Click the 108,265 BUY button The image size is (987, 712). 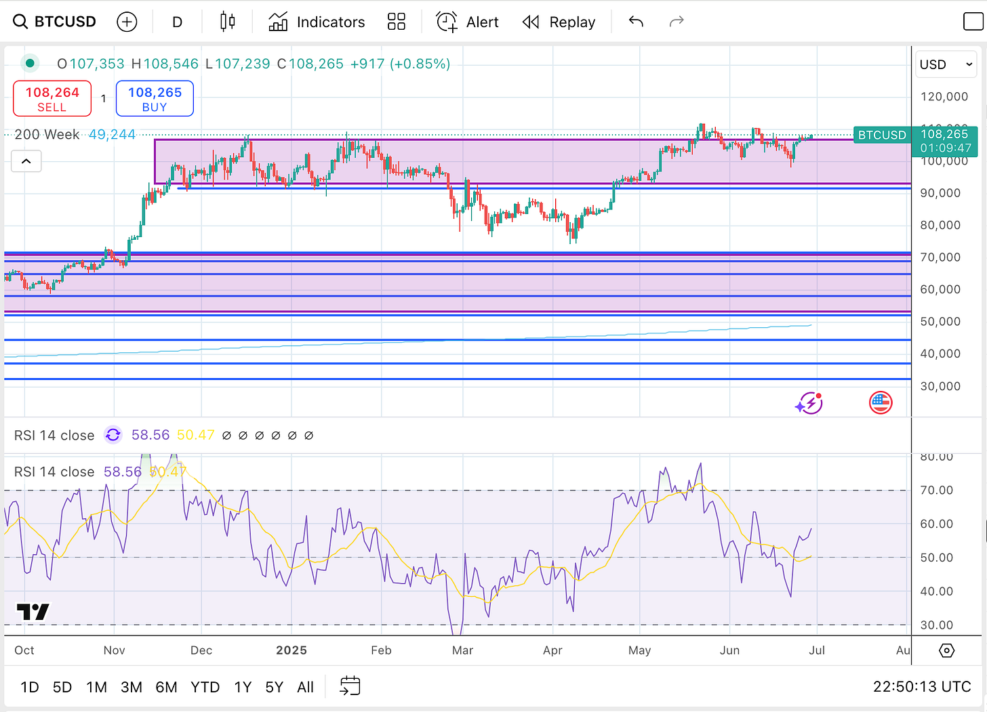tap(155, 99)
